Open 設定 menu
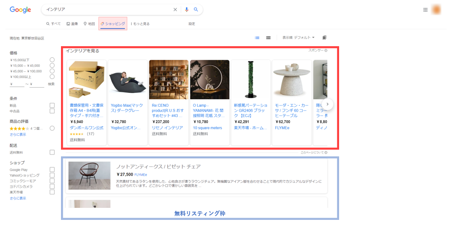The height and width of the screenshot is (230, 451). click(x=192, y=24)
